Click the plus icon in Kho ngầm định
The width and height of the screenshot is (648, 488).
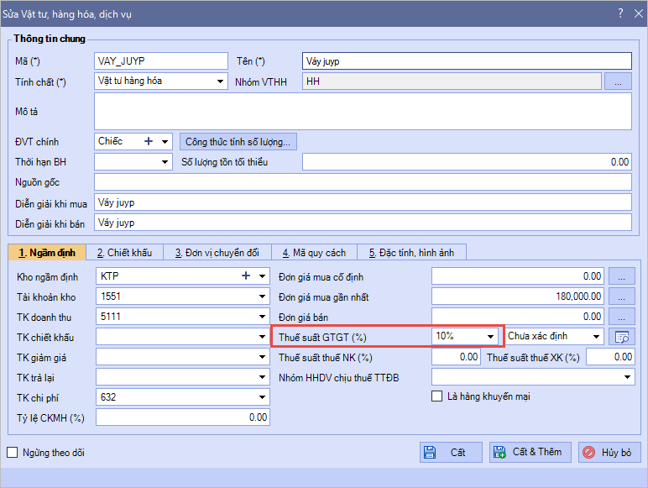246,275
